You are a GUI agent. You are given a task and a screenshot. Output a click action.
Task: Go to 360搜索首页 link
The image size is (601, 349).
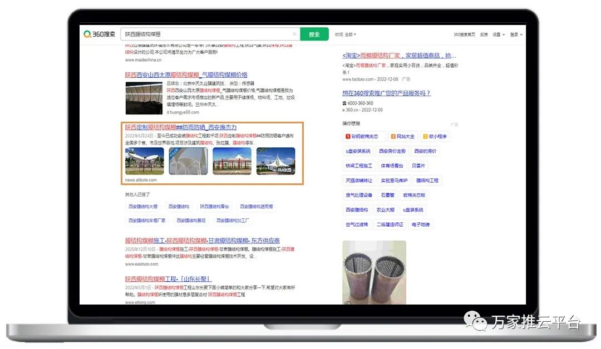(x=464, y=34)
